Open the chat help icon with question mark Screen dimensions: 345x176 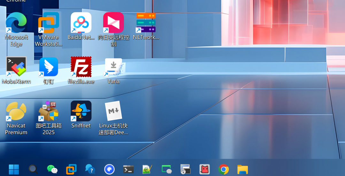pyautogui.click(x=90, y=169)
